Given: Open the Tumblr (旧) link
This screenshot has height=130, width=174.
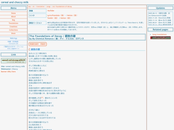Looking at the screenshot, I should pos(53,18).
